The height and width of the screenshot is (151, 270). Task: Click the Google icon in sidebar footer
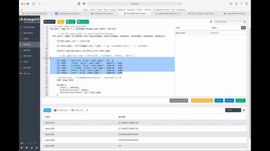coord(37,148)
